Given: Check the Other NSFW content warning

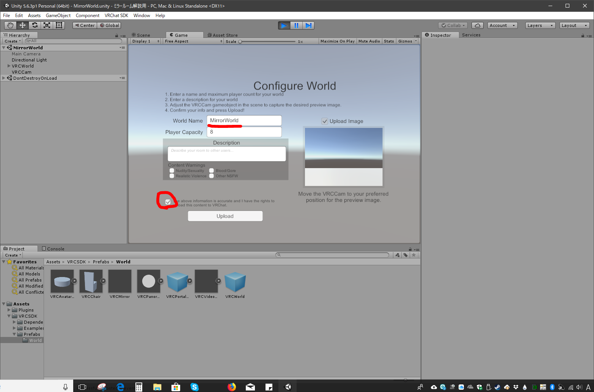Looking at the screenshot, I should click(212, 176).
